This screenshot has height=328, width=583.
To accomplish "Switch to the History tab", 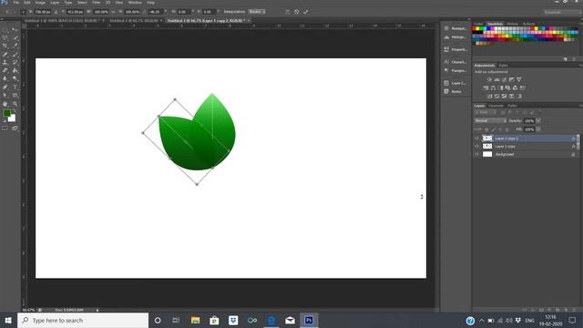I will [512, 25].
